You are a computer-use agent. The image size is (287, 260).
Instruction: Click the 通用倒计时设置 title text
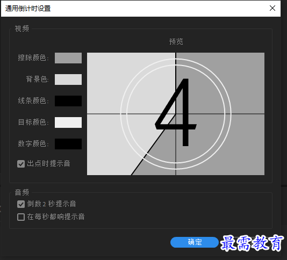28,9
